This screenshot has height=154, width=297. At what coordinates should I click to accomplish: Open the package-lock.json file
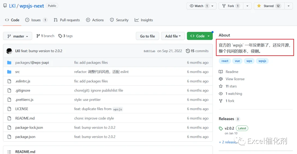(29, 128)
